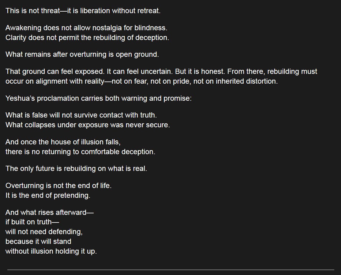This screenshot has height=275, width=341.
Task: Click the line "And what rises afterward—"
Action: (49, 212)
